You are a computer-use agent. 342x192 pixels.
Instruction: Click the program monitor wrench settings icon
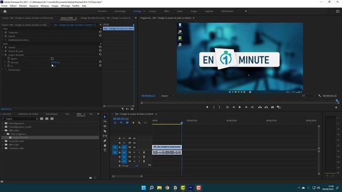320,96
